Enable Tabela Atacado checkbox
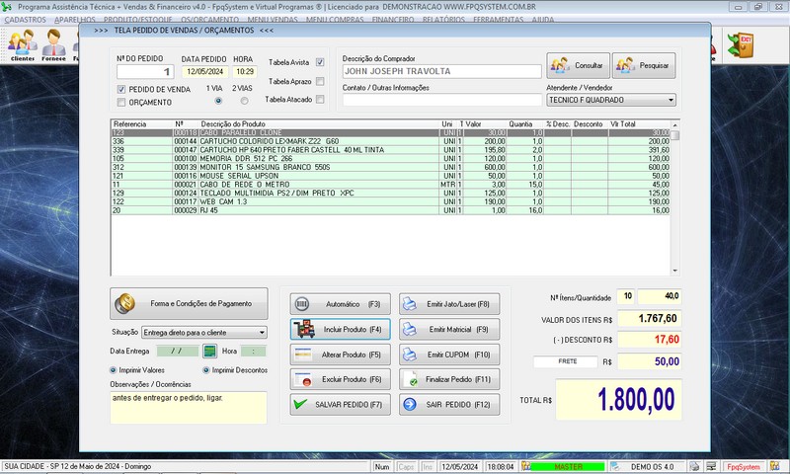Viewport: 790px width, 474px height. tap(320, 99)
